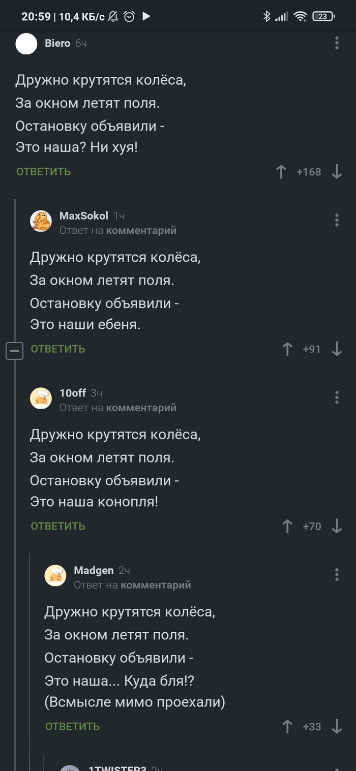
Task: Open three-dot menu on Madgen's comment
Action: 337,575
